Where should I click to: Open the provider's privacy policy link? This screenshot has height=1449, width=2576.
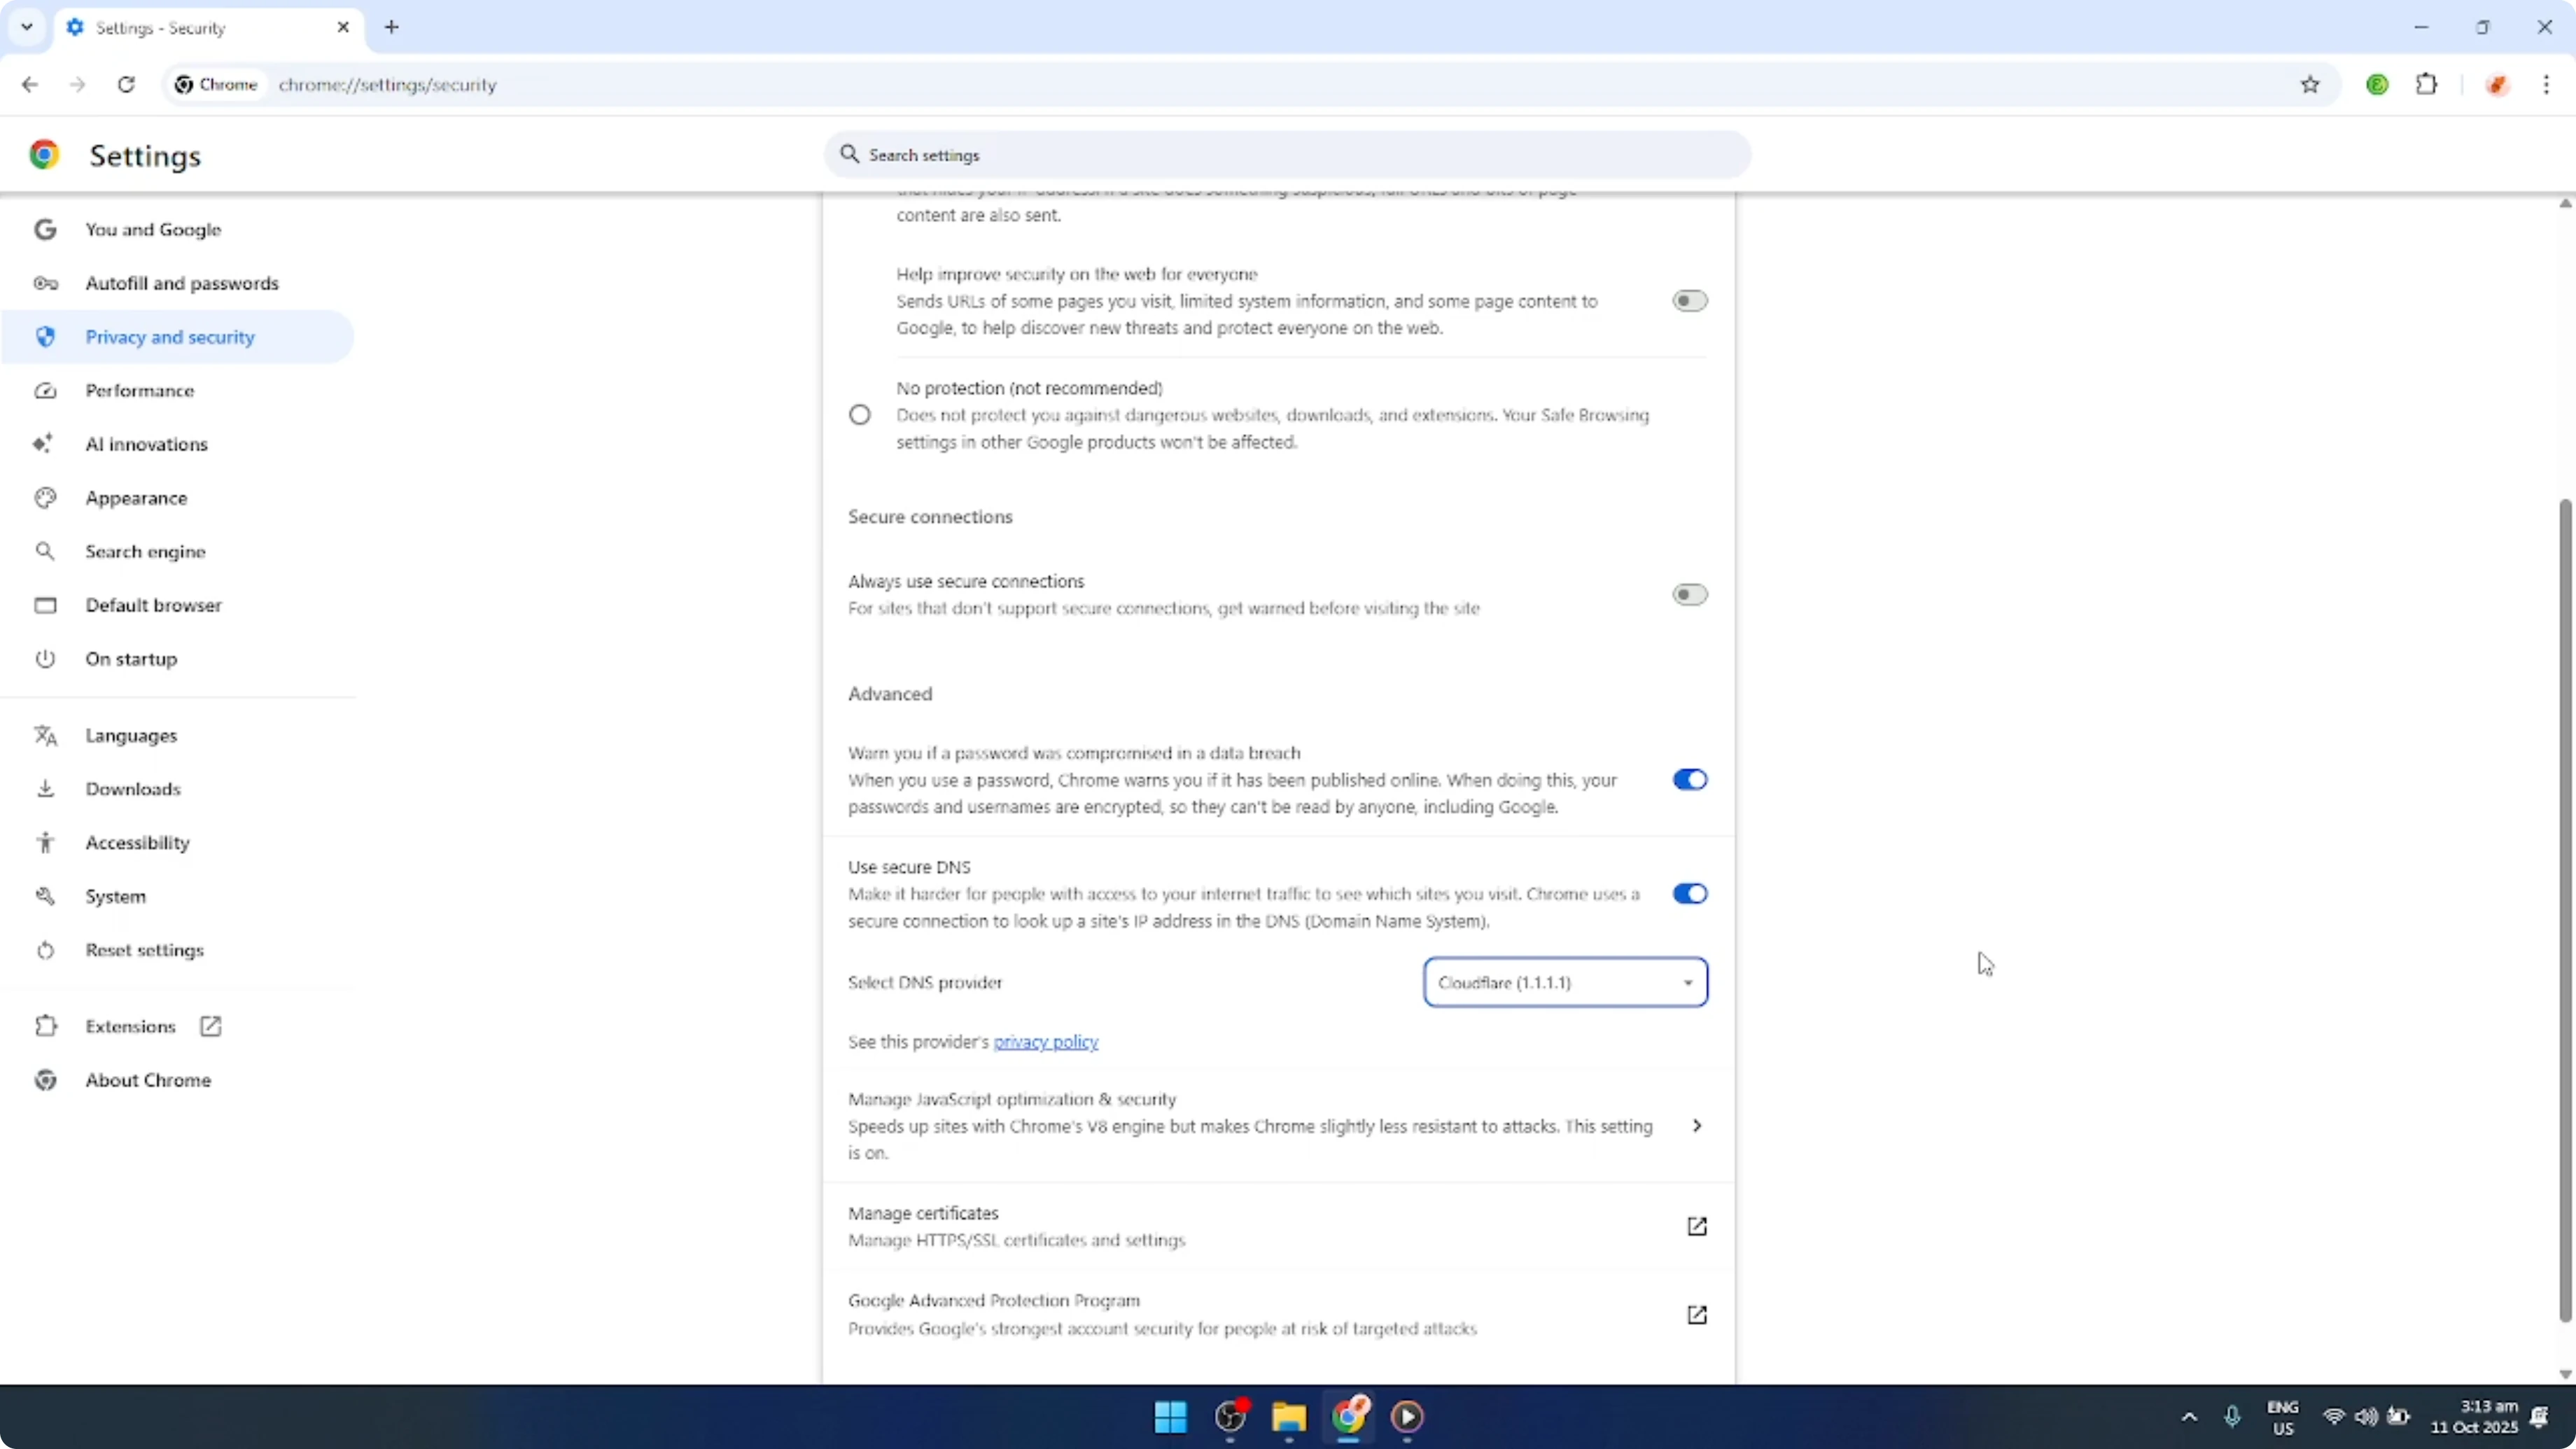pyautogui.click(x=1046, y=1041)
